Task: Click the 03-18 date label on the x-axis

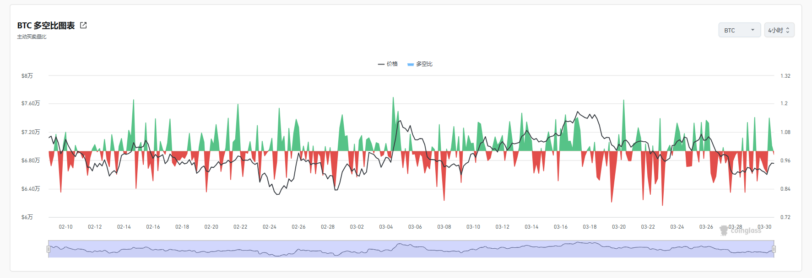Action: click(590, 227)
